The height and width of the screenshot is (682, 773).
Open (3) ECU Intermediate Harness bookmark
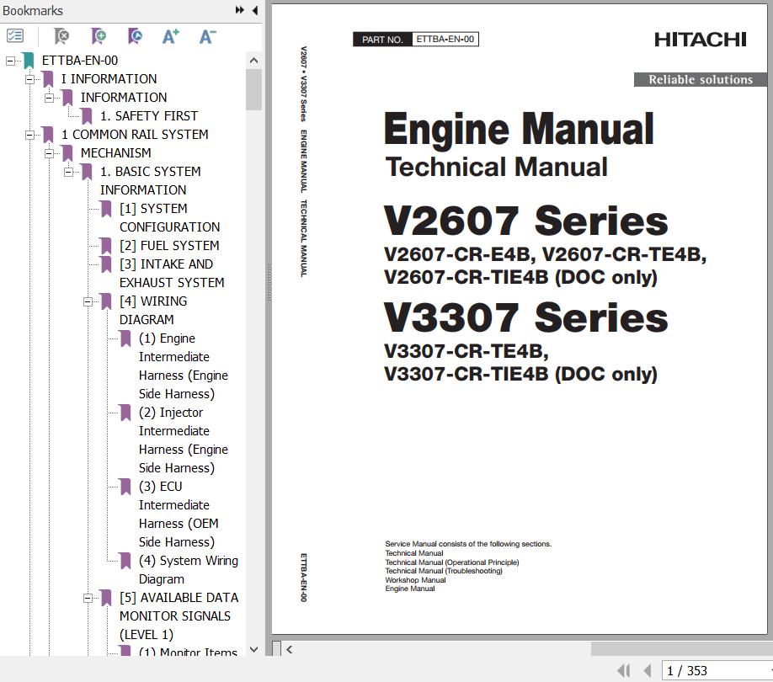[x=179, y=514]
